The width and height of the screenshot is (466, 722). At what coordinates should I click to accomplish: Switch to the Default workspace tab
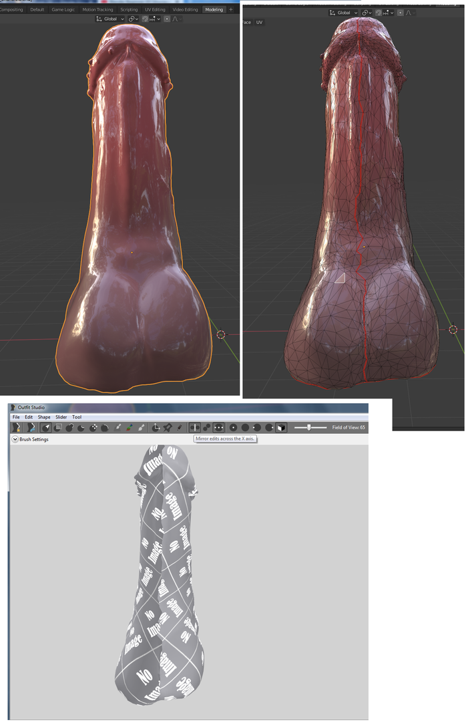tap(37, 9)
